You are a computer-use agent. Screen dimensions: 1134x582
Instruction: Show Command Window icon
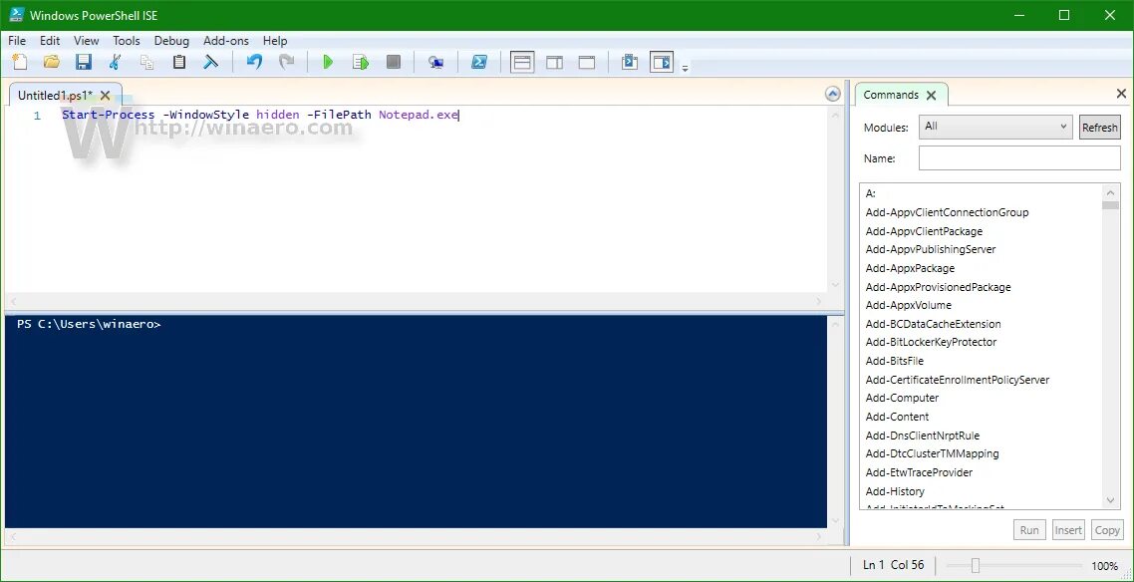[x=629, y=62]
